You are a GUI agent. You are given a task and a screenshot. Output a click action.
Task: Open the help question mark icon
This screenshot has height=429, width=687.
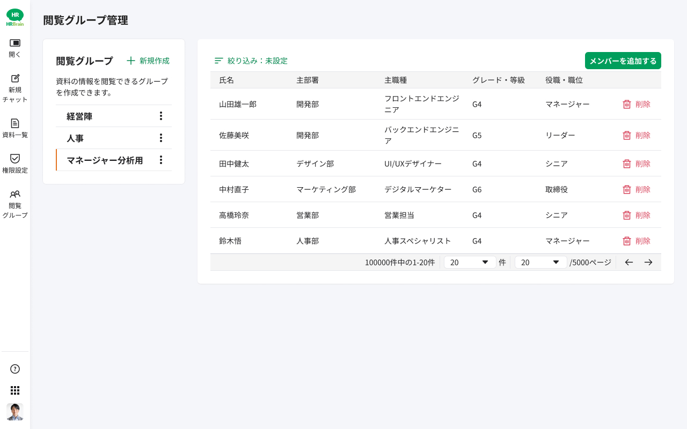click(x=15, y=369)
